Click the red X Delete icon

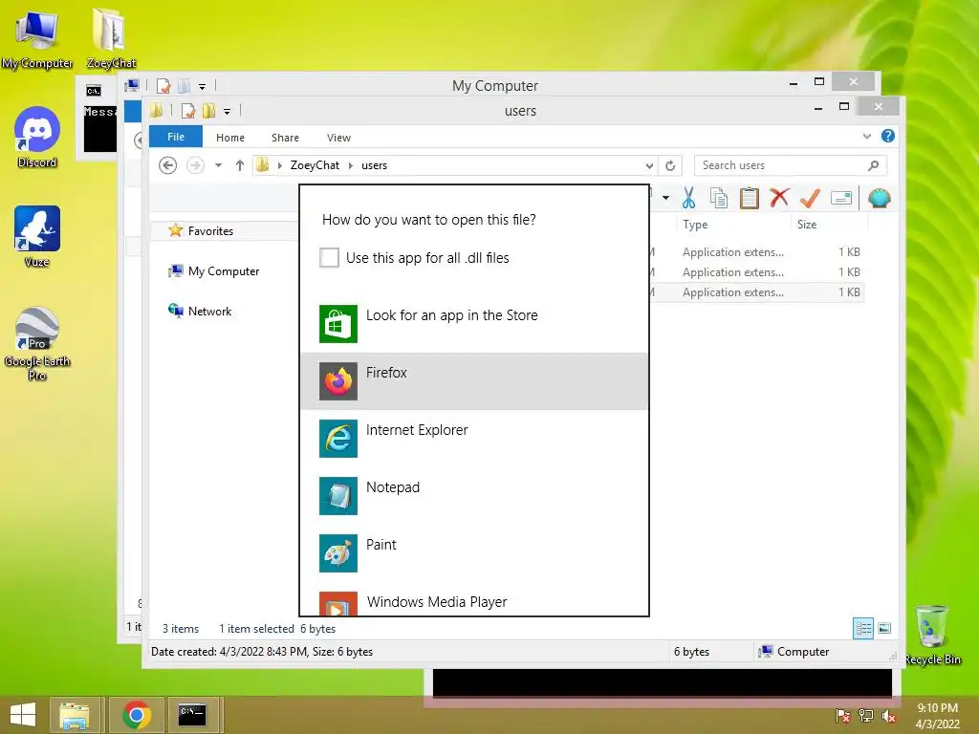coord(778,198)
